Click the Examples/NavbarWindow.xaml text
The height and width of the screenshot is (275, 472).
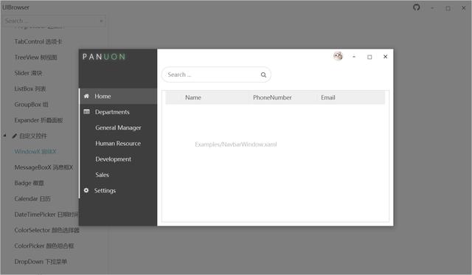point(236,145)
